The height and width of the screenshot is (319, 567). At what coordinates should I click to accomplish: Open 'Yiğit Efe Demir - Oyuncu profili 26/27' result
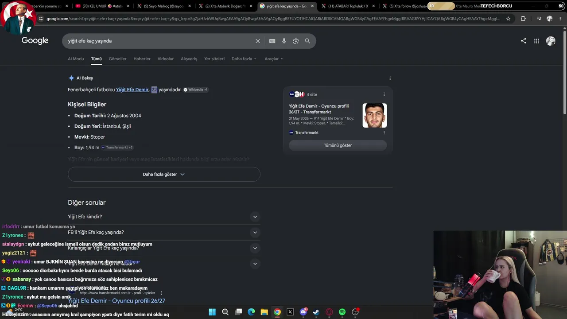coord(117,301)
